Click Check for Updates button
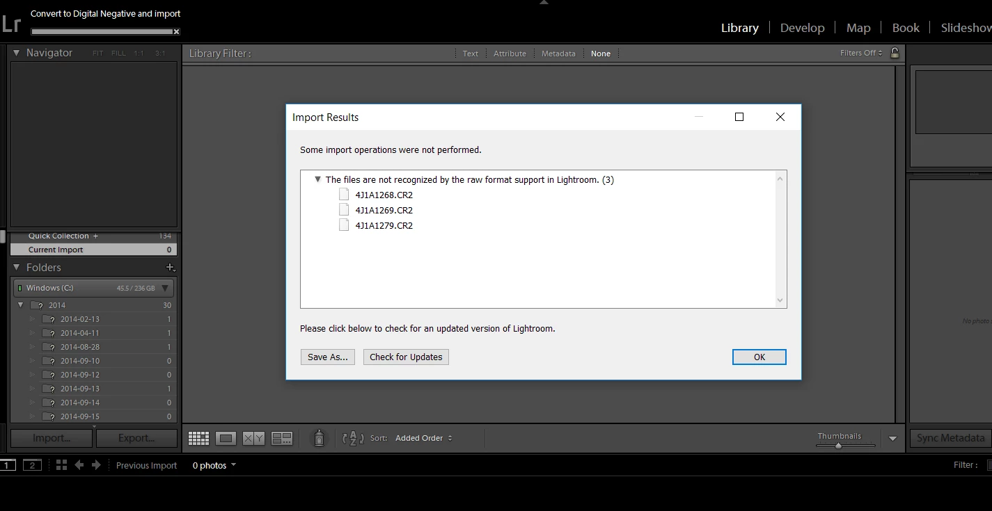Viewport: 992px width, 511px height. [406, 357]
